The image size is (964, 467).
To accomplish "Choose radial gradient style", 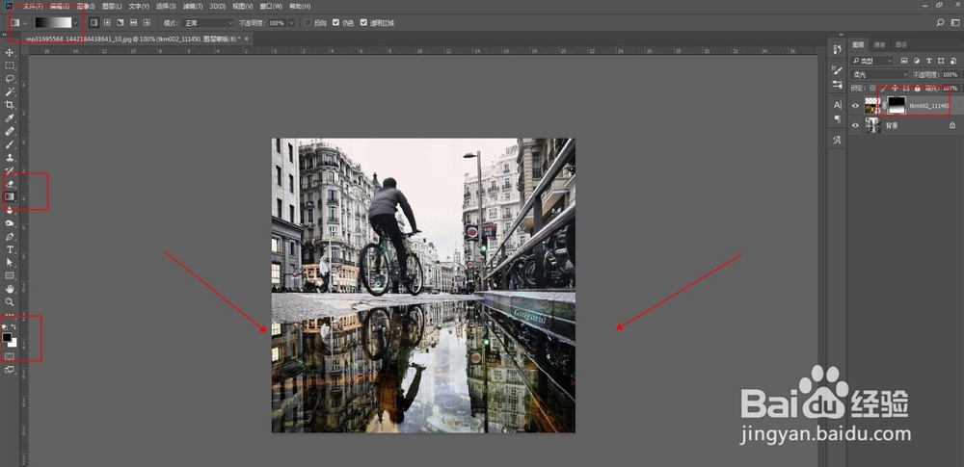I will click(x=107, y=23).
